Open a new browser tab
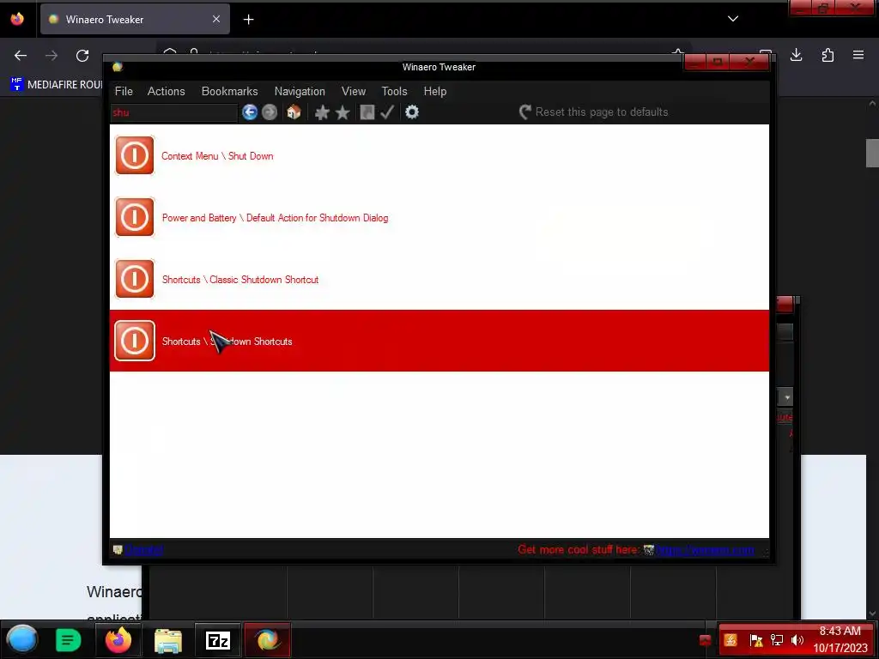 point(248,20)
